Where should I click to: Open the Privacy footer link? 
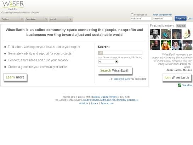click(94, 103)
